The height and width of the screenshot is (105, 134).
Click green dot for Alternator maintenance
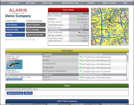click(x=80, y=57)
